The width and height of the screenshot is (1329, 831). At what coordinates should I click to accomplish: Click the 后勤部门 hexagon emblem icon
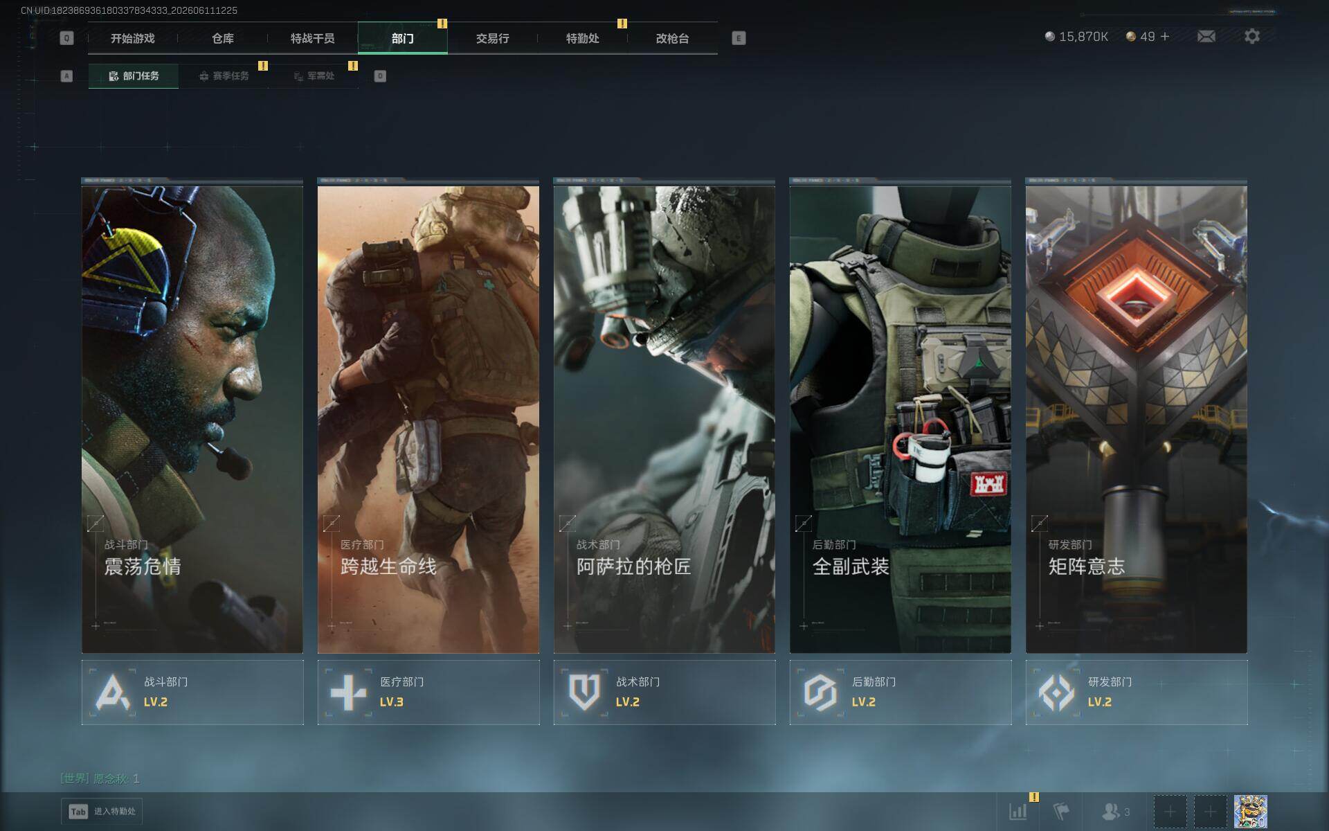click(x=820, y=692)
